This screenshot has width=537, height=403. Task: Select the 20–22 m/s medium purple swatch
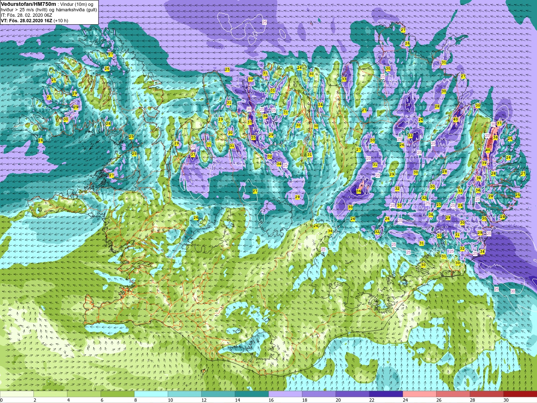click(352, 394)
